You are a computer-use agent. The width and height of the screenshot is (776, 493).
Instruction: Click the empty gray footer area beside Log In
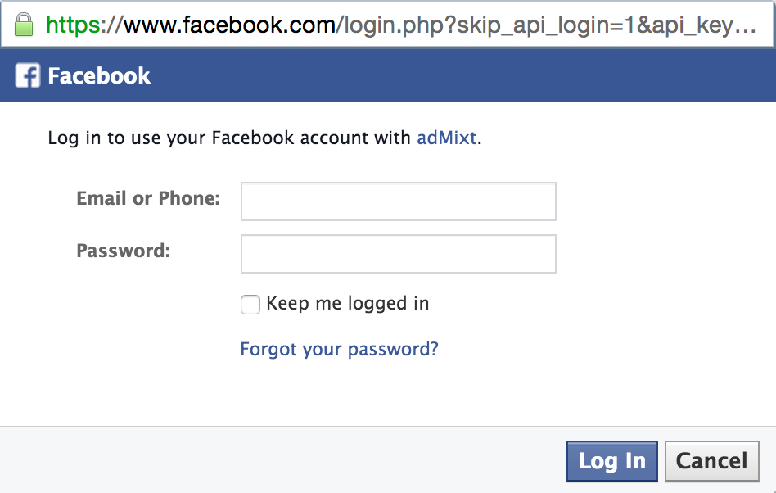[x=282, y=460]
